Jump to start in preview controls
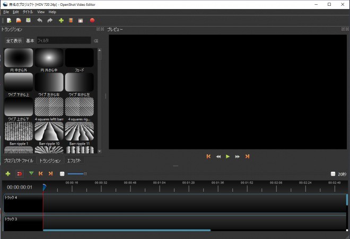The image size is (350, 239). [208, 156]
